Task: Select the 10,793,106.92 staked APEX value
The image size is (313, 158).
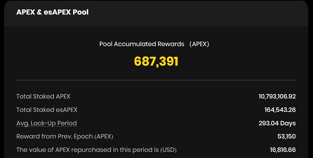Action: 277,96
